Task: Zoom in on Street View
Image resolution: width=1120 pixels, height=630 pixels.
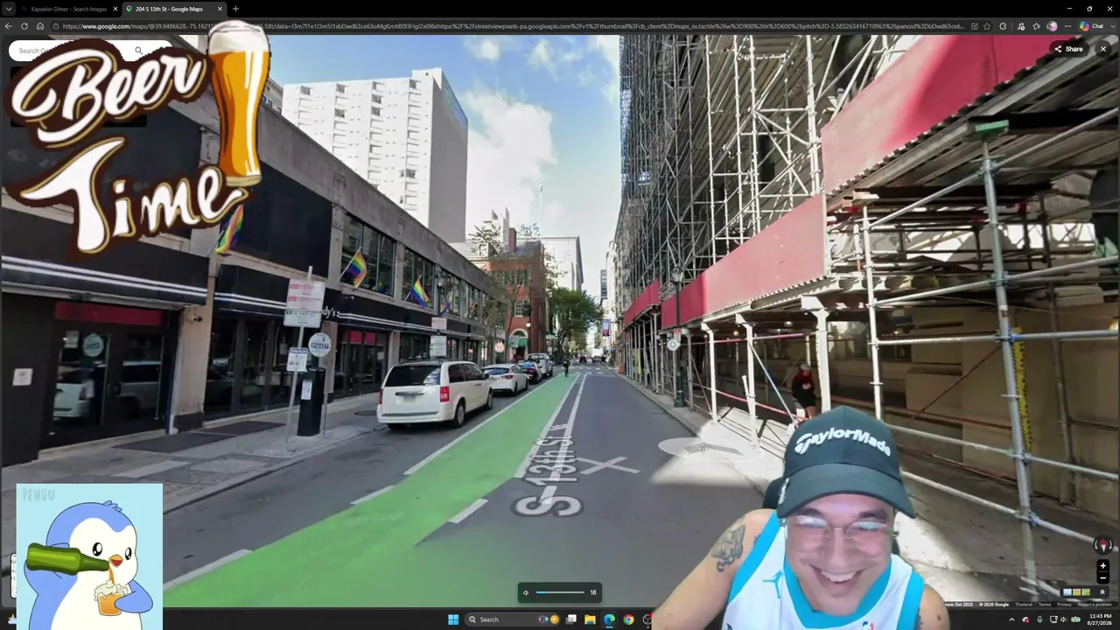Action: pos(1102,566)
